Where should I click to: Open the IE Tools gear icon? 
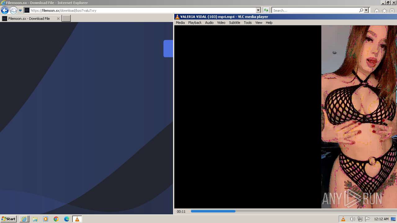(392, 11)
